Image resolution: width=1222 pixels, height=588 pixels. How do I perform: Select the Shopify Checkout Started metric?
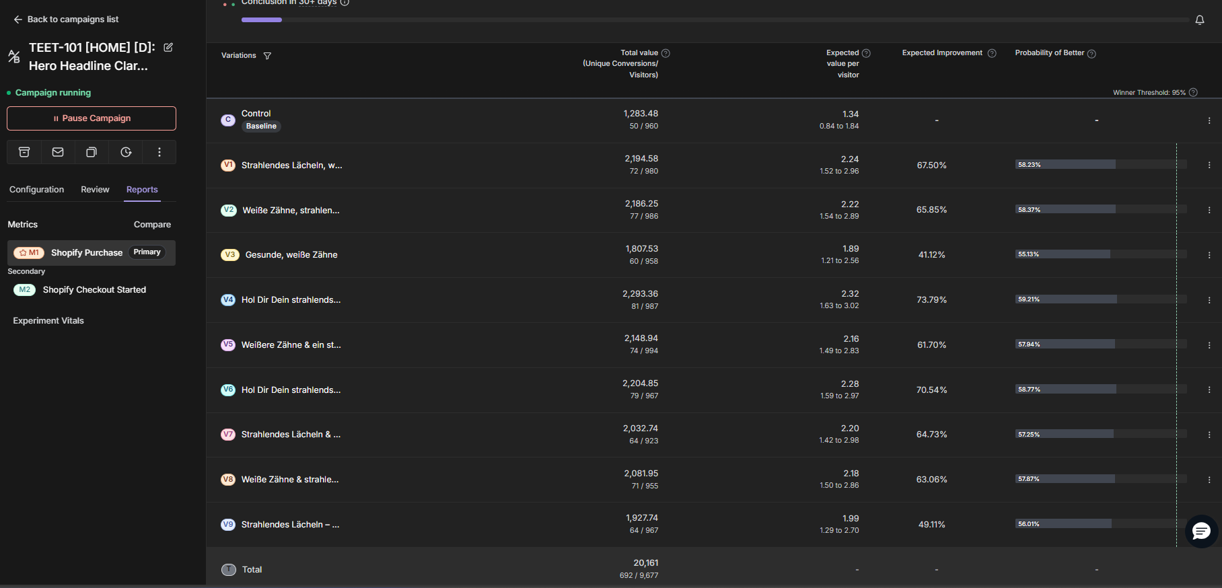(94, 290)
